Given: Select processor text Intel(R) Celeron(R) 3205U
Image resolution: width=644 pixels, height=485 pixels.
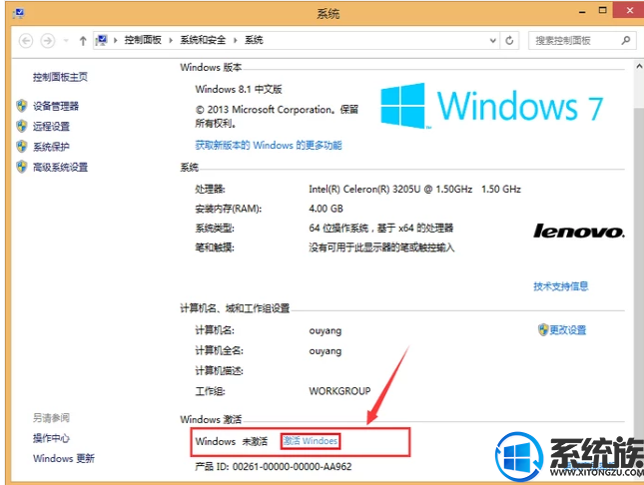Looking at the screenshot, I should (364, 189).
